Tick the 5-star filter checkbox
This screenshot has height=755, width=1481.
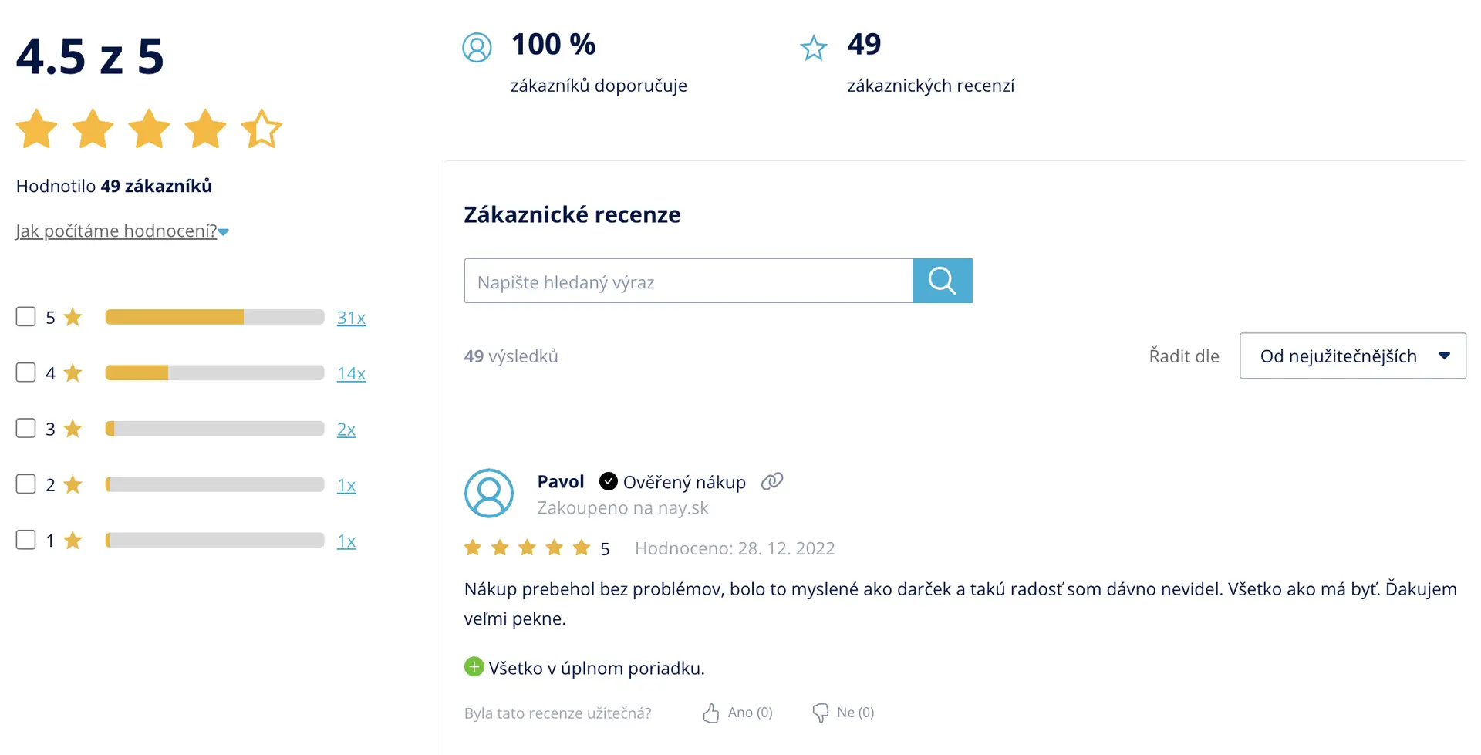(x=26, y=317)
